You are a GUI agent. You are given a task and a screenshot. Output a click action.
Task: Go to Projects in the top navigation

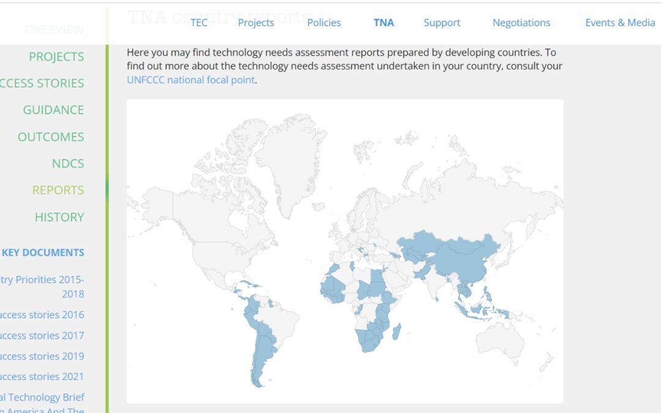tap(256, 23)
